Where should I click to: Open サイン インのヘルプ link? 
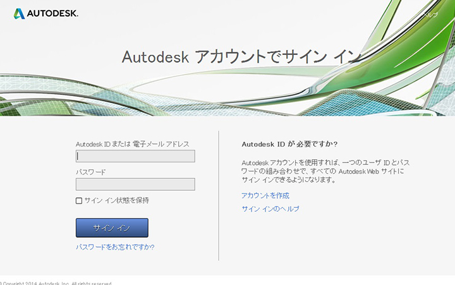tap(270, 209)
